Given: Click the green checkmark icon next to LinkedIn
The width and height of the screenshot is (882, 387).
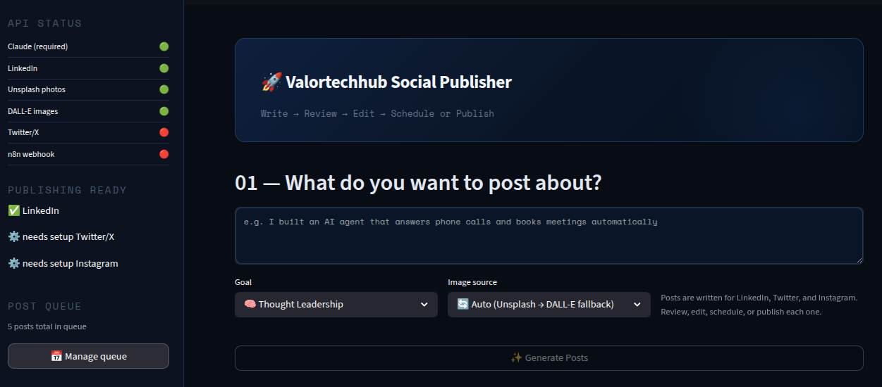Looking at the screenshot, I should [13, 210].
